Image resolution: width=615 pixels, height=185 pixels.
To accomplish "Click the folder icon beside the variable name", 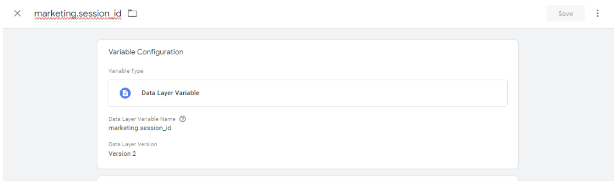I will tap(133, 14).
